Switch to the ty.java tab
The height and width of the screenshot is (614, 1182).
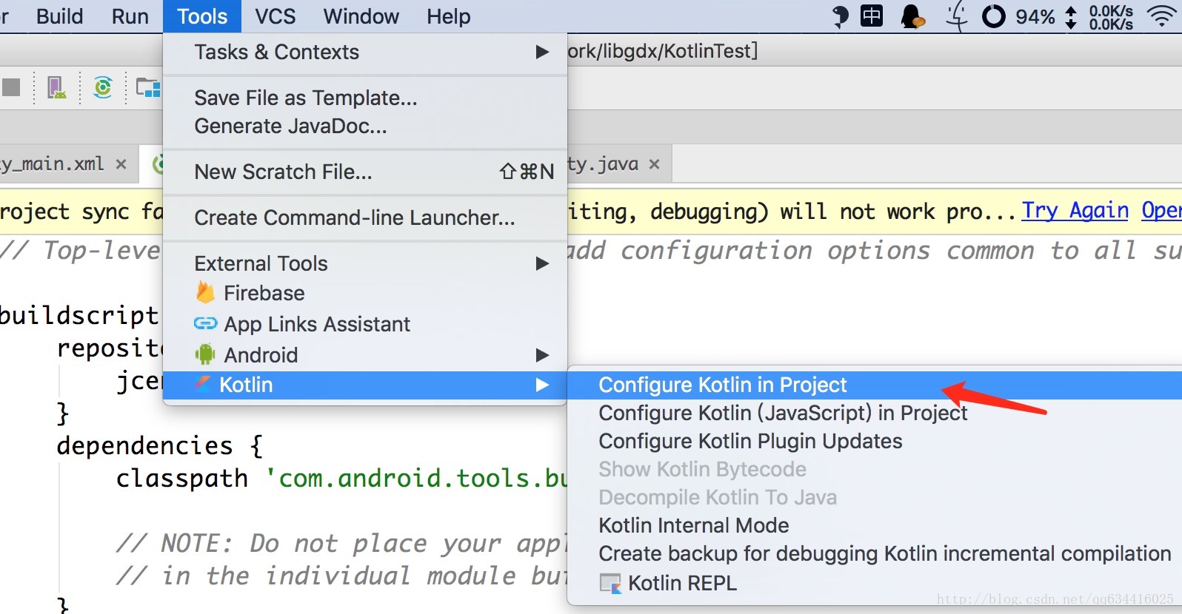(x=603, y=164)
